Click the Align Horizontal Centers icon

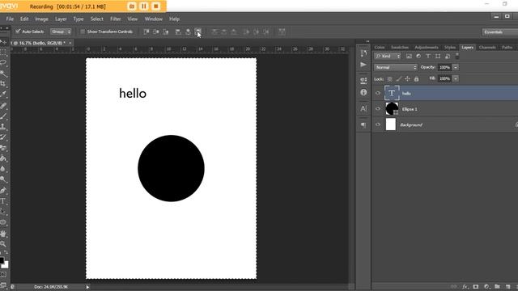click(188, 32)
